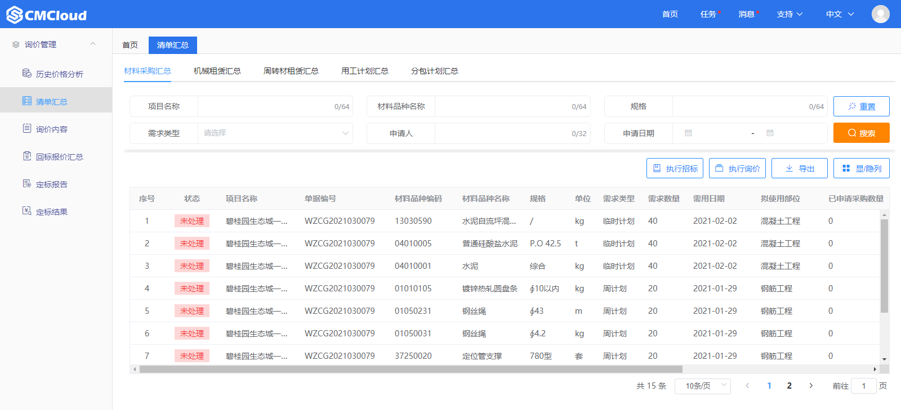The height and width of the screenshot is (410, 901).
Task: Click the table scroll-down arrow
Action: (x=884, y=359)
